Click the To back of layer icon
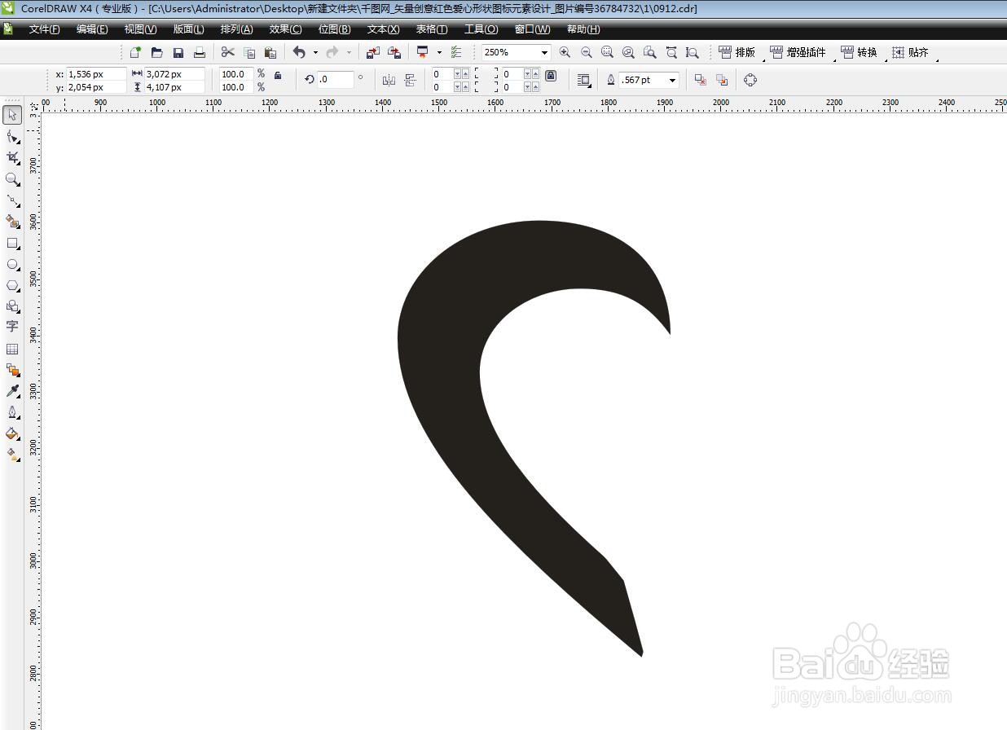The image size is (1007, 730). tap(721, 80)
